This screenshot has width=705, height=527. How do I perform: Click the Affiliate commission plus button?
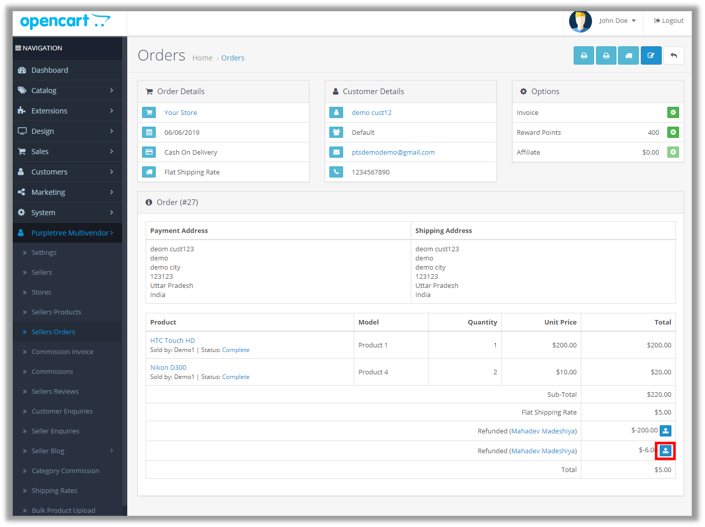pos(673,152)
